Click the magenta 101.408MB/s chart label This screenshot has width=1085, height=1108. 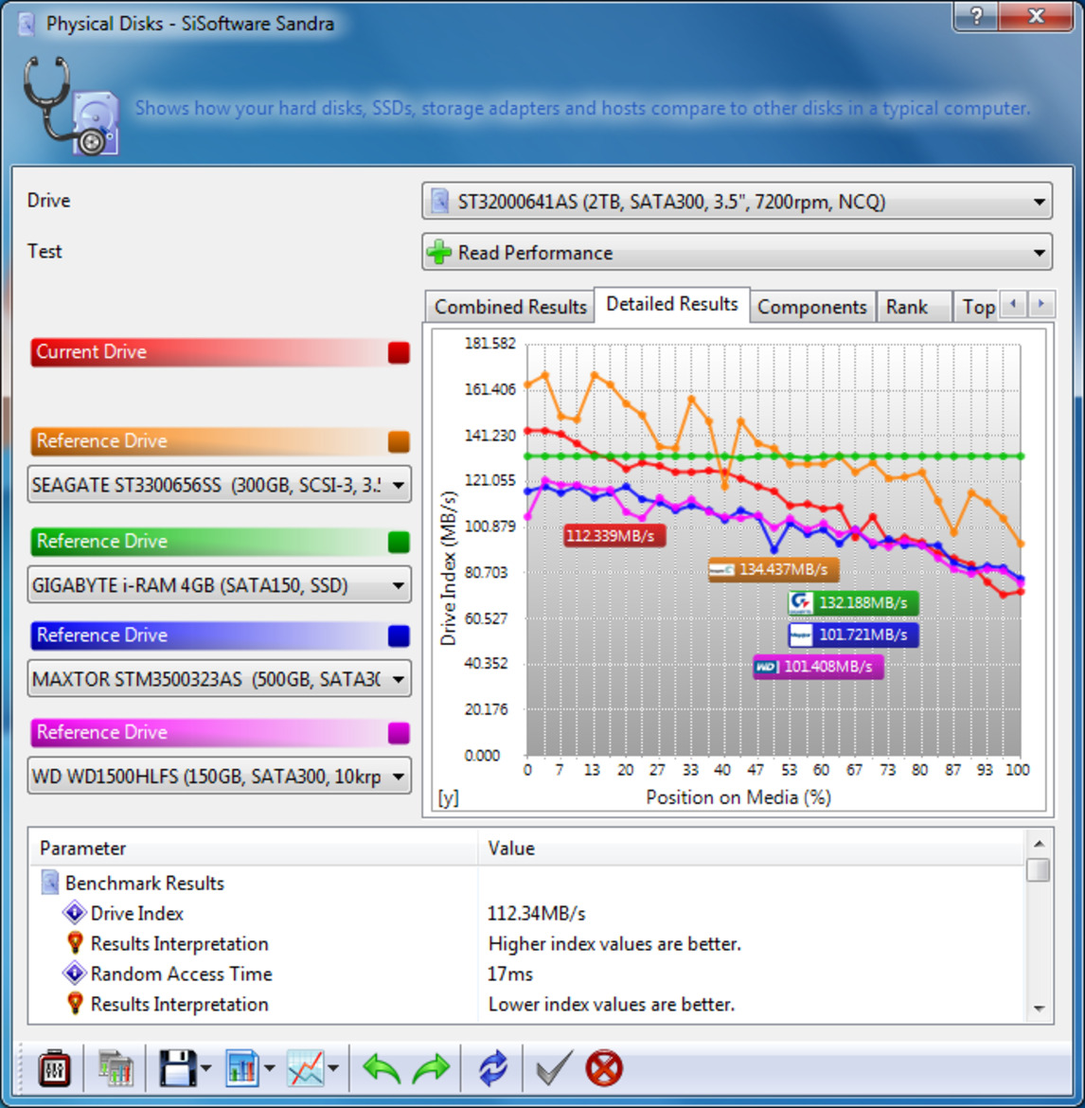coord(818,667)
